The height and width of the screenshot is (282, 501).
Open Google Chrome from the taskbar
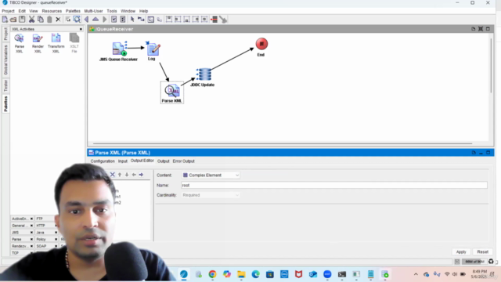212,274
